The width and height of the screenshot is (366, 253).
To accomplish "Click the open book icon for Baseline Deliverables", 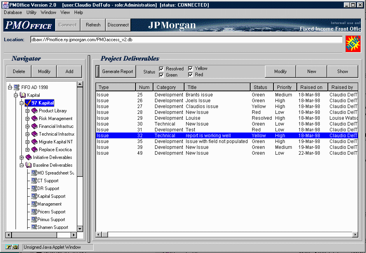I will point(28,165).
